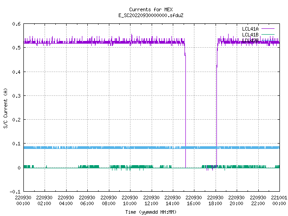
Task: Click the 0.2 y-axis tick label
Action: pyautogui.click(x=16, y=120)
